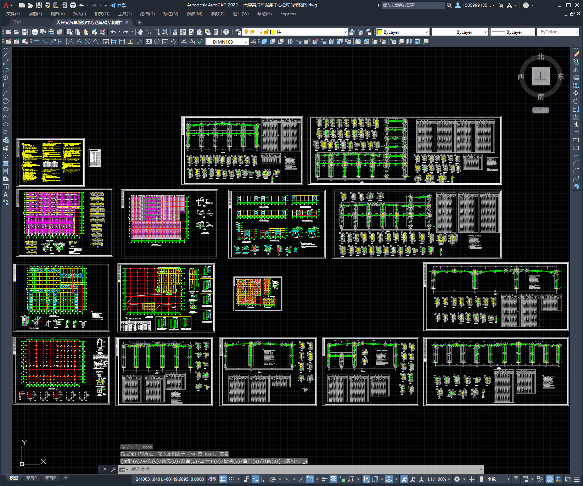Select the Multiline Text tool

(x=6, y=195)
